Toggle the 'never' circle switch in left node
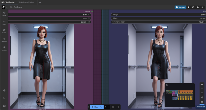The width and height of the screenshot is (206, 110). click(x=89, y=18)
